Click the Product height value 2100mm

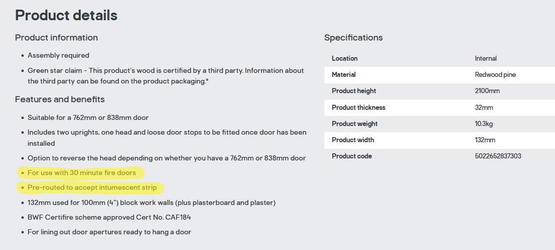487,91
